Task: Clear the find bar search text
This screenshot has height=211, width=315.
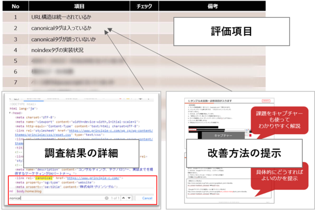Action: [107, 198]
